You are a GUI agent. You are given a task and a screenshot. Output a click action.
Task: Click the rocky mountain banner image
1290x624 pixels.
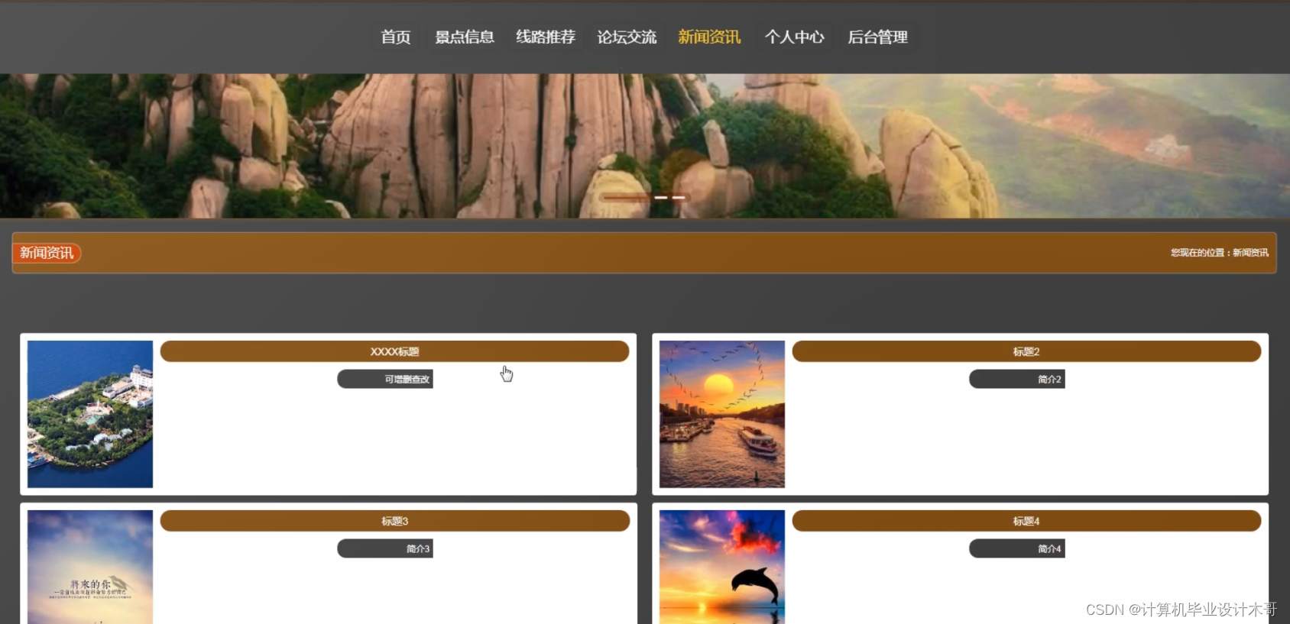click(645, 146)
